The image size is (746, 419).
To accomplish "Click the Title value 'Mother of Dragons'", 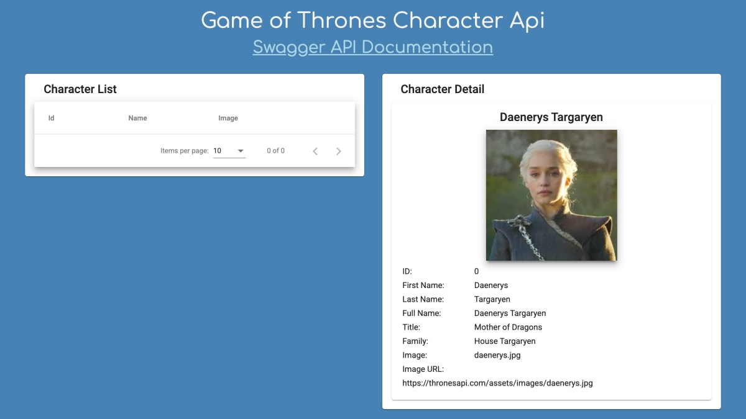I will [x=508, y=327].
